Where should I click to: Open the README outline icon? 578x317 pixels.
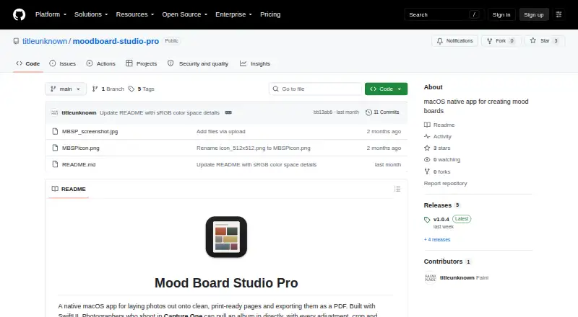coord(397,189)
